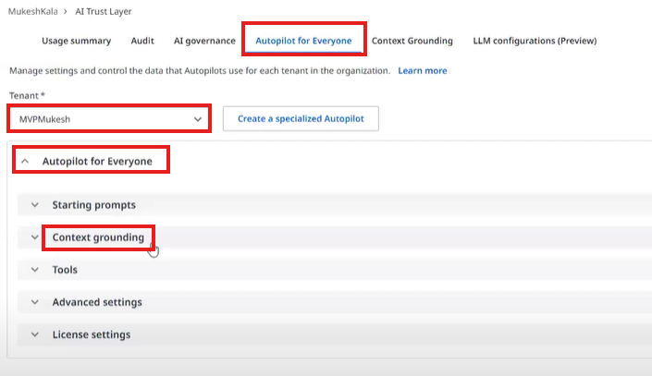This screenshot has width=652, height=376.
Task: Switch to the Context Grounding tab
Action: click(412, 41)
